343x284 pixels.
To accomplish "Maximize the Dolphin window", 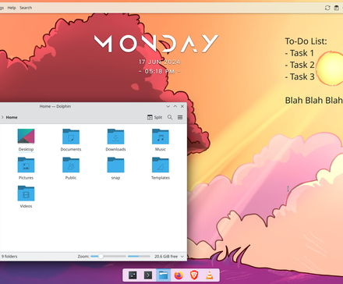I will 175,106.
